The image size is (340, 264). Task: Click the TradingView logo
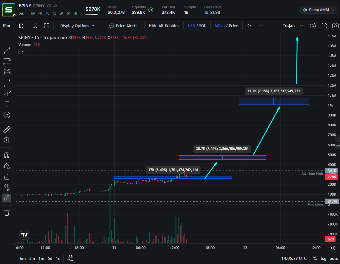point(24,235)
